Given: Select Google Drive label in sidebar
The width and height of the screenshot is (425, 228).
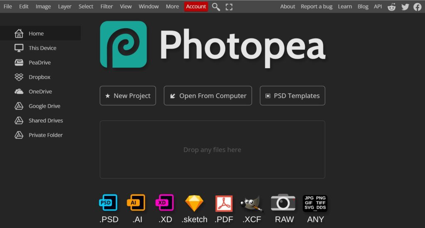Looking at the screenshot, I should (44, 106).
